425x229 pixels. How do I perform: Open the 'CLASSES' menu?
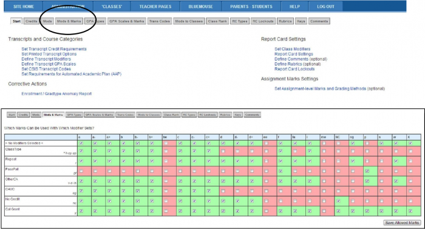[112, 7]
